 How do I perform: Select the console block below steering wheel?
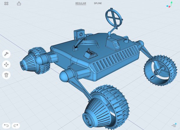(x=112, y=44)
